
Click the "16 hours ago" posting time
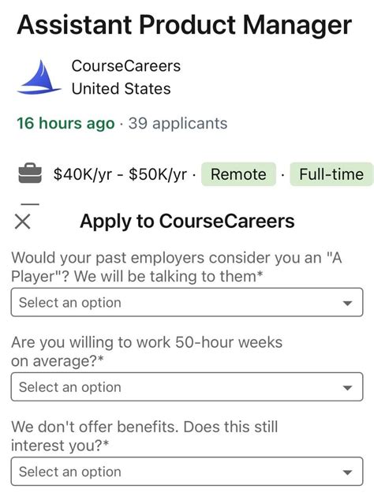[65, 123]
